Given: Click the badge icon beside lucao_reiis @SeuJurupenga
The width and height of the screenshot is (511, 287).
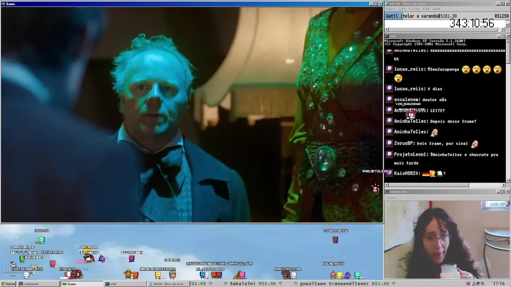Looking at the screenshot, I should click(390, 69).
